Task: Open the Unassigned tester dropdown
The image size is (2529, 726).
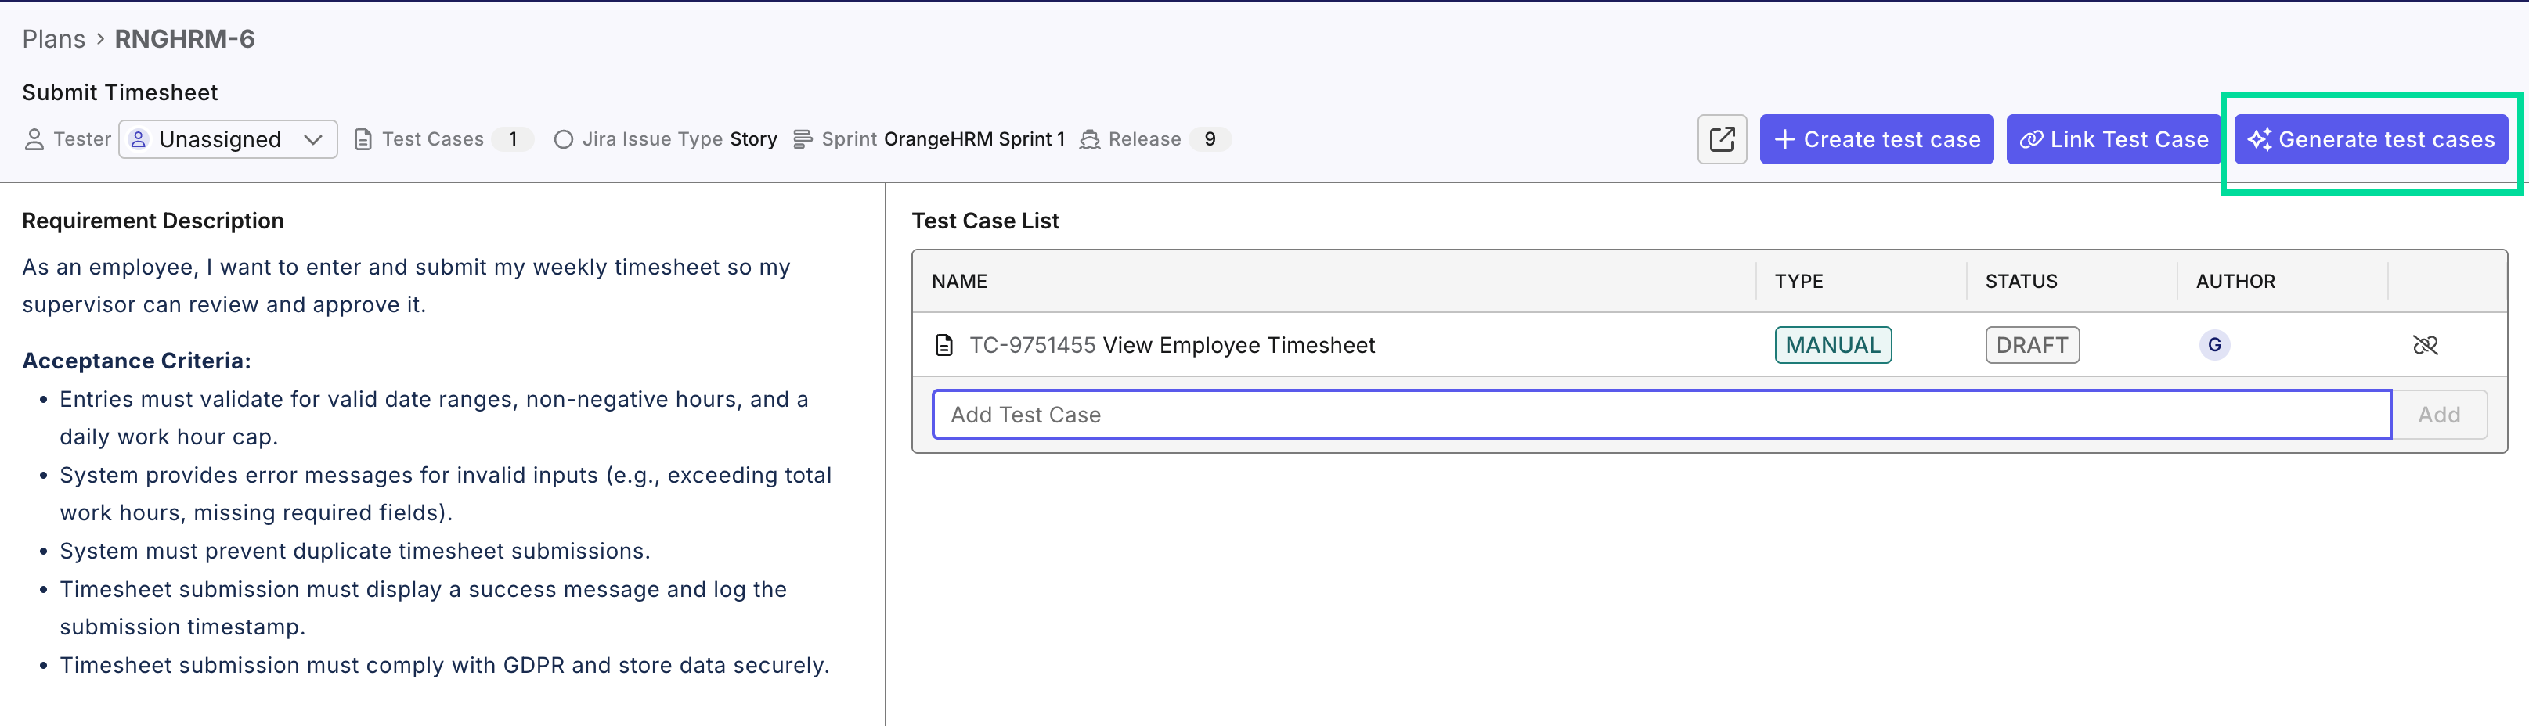Action: (228, 138)
